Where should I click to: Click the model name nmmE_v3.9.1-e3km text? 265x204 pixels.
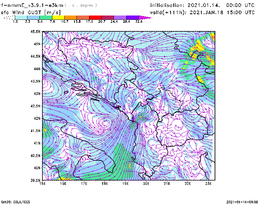point(35,5)
